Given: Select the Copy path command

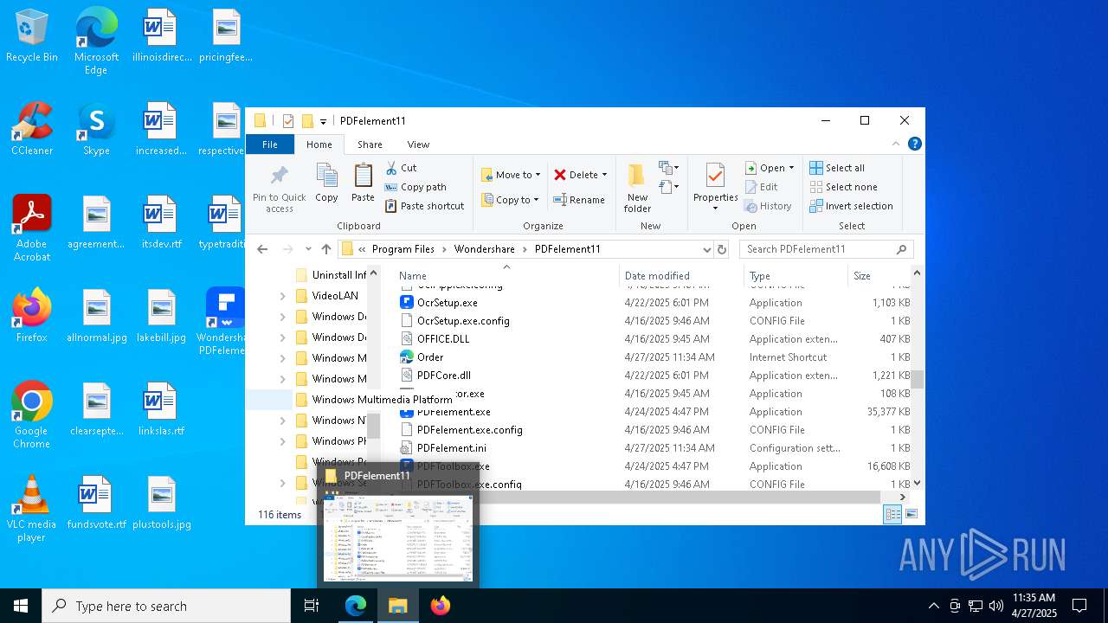Looking at the screenshot, I should (x=415, y=187).
